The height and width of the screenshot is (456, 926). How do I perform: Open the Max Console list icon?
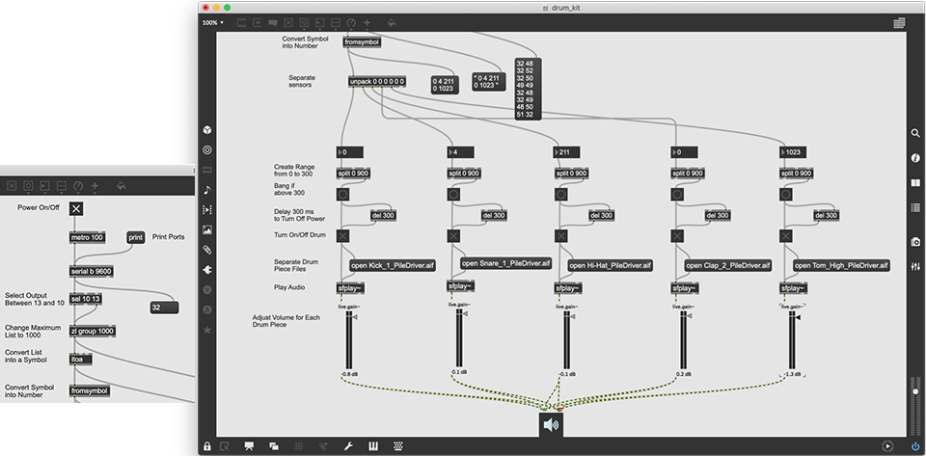[x=915, y=207]
